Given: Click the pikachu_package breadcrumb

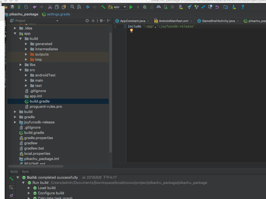Looking at the screenshot, I should 24,14.
